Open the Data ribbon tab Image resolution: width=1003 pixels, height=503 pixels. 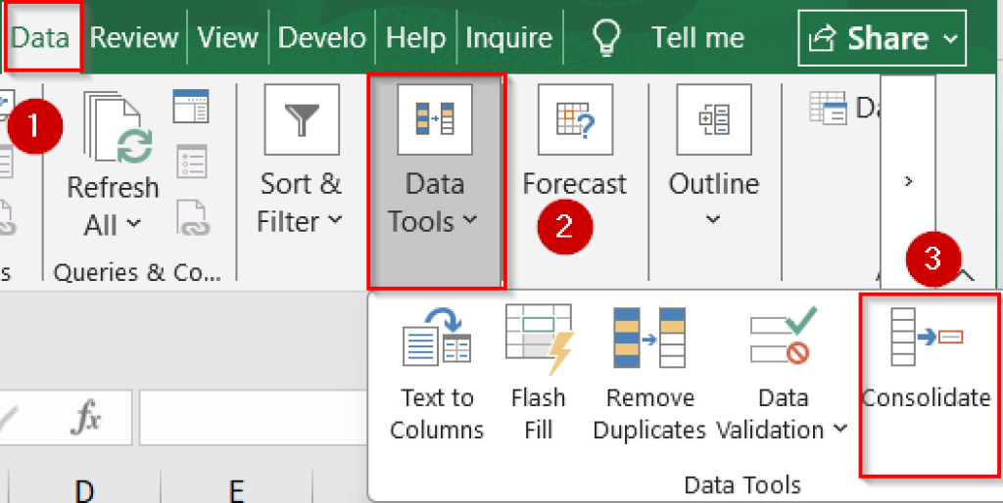pyautogui.click(x=40, y=38)
